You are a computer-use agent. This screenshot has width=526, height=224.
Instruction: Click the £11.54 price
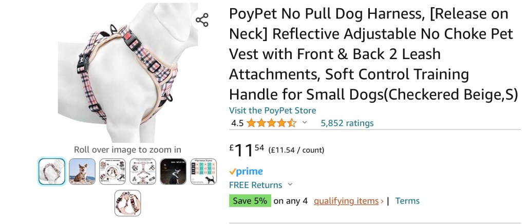tap(248, 150)
